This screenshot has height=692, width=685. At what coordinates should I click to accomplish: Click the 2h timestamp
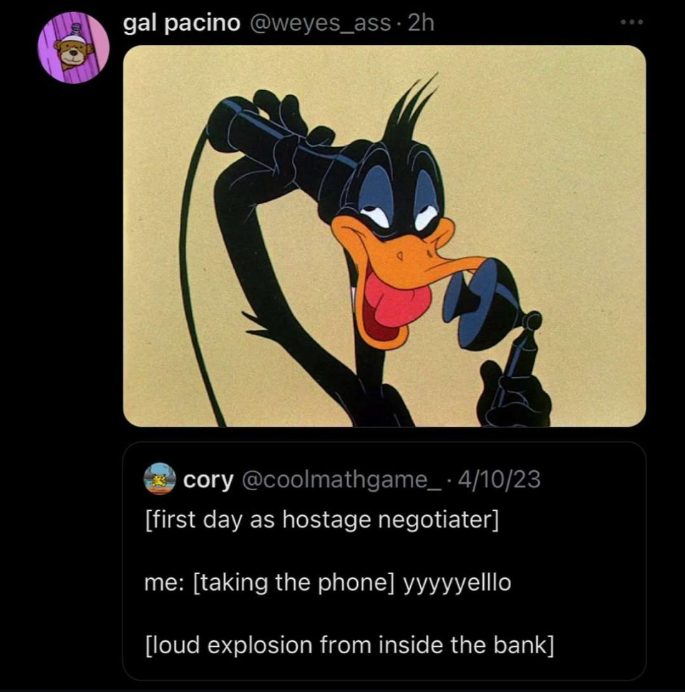[x=422, y=23]
